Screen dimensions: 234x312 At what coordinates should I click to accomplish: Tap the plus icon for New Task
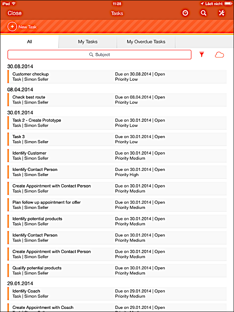(12, 26)
